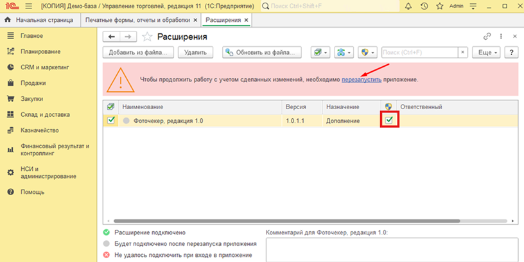Click into the Поиск (Ctrl+F) search field
Image resolution: width=524 pixels, height=262 pixels.
pyautogui.click(x=424, y=53)
